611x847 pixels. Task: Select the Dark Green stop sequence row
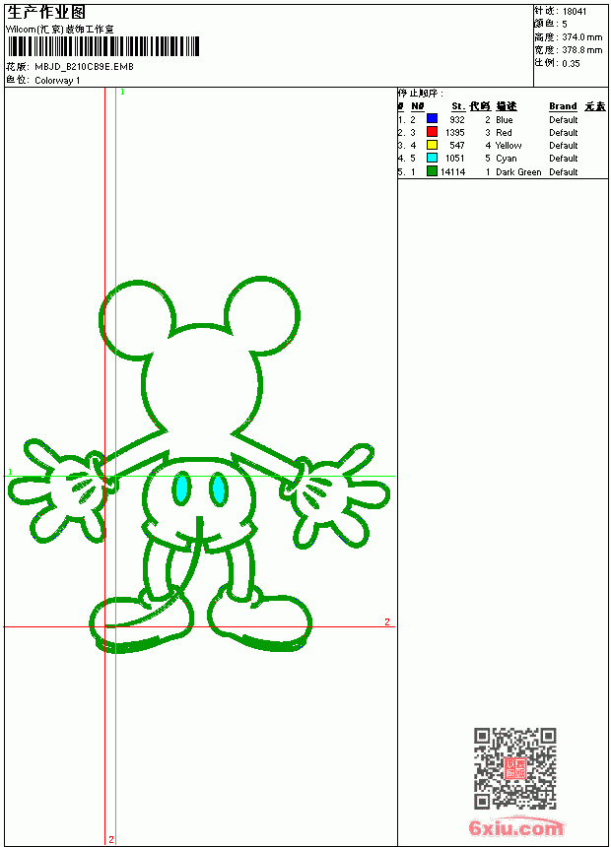[x=503, y=171]
